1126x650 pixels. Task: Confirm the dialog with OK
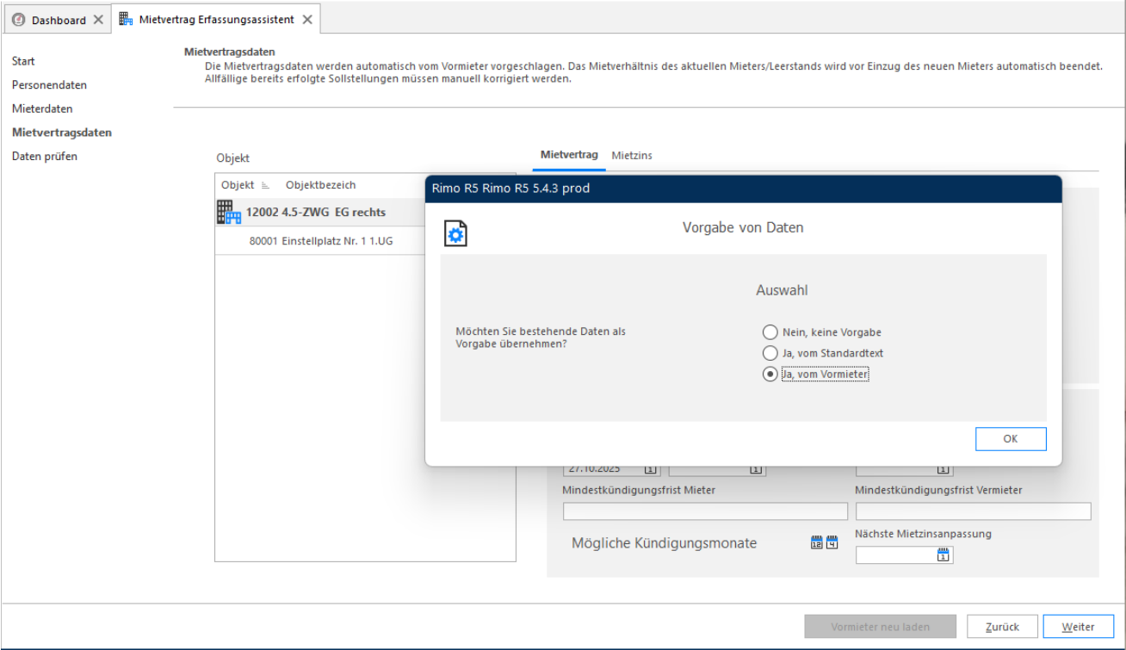tap(1011, 439)
